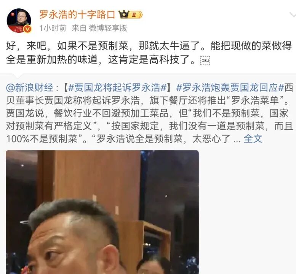
Task: Expand the reposted text via 全文
Action: click(x=253, y=139)
